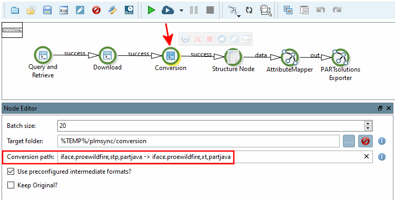Open an existing pipeline file
Image resolution: width=395 pixels, height=200 pixels.
31,10
